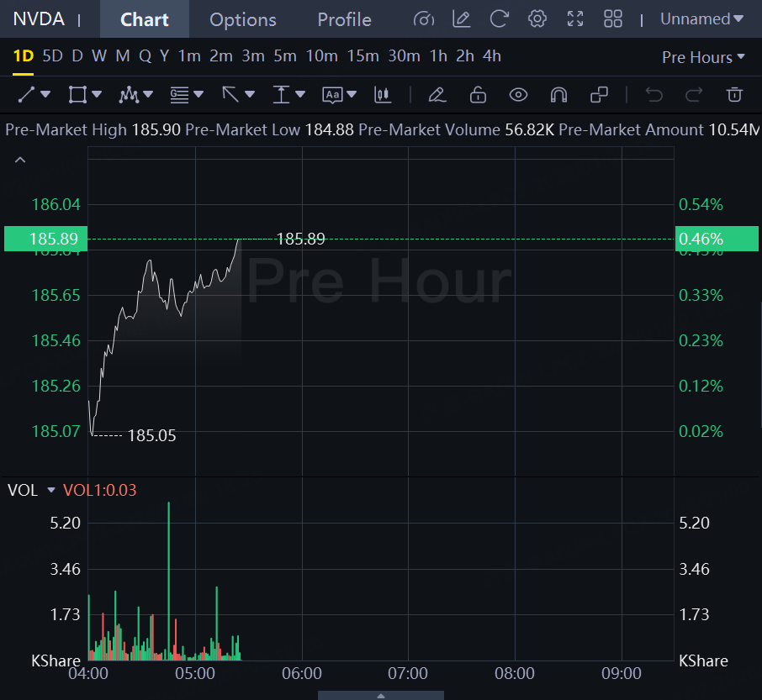Image resolution: width=762 pixels, height=700 pixels.
Task: Select the 10m interval
Action: pyautogui.click(x=322, y=56)
